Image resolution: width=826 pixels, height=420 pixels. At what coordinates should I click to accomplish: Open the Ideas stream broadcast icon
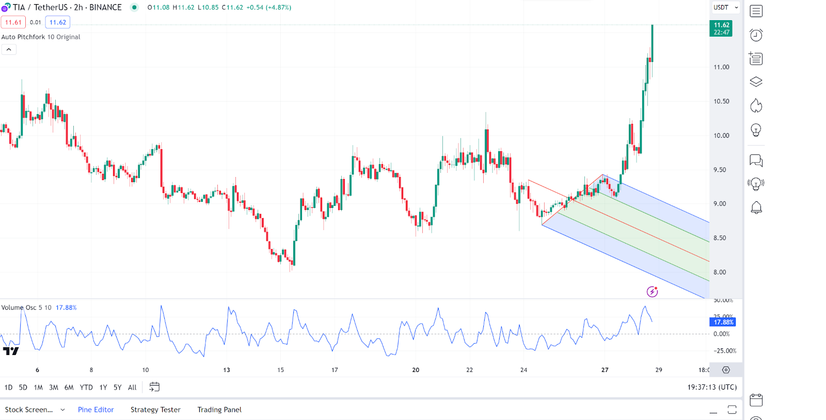[756, 184]
